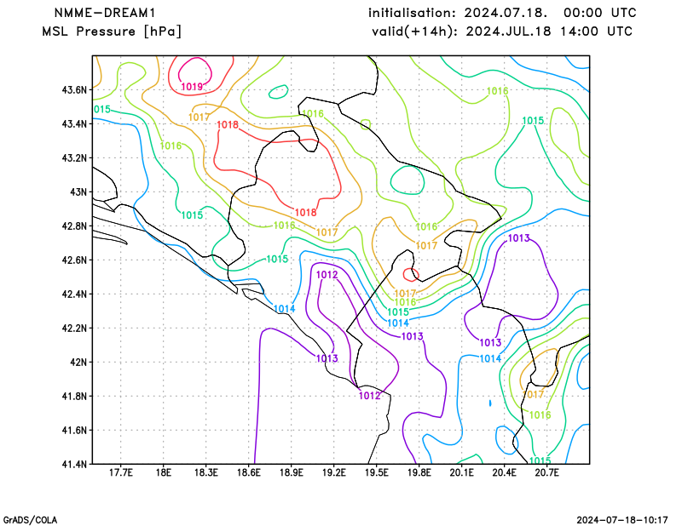Click the valid(+14h) 14:00 UTC text
This screenshot has width=682, height=526.
click(502, 31)
